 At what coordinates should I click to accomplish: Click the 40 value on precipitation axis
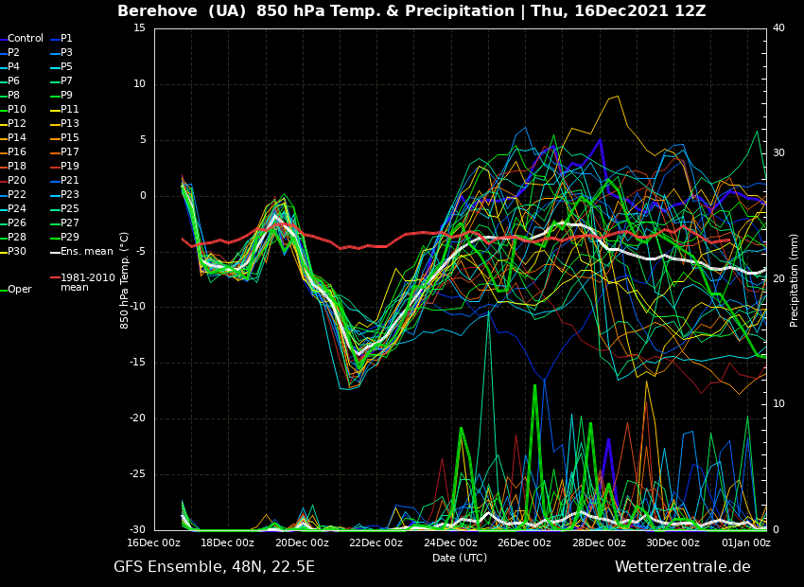(778, 28)
